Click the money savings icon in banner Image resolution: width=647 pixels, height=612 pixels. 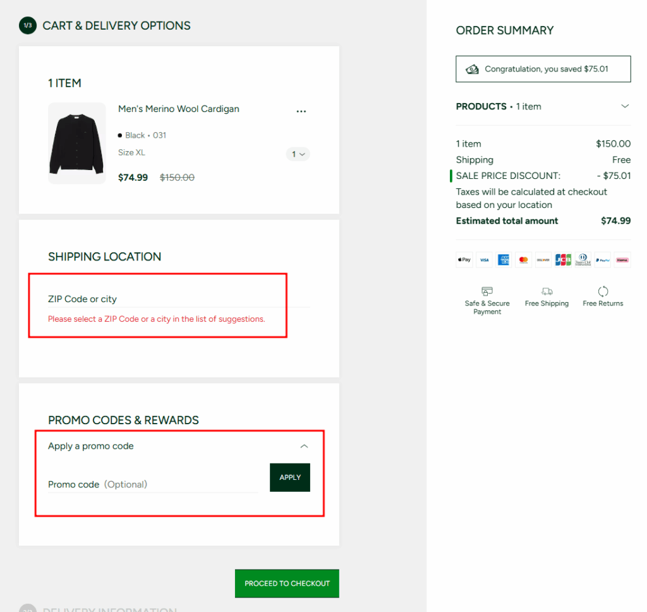[472, 69]
